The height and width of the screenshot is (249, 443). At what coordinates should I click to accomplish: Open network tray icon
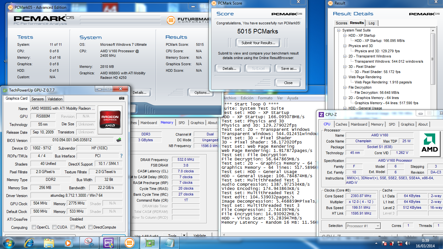click(400, 243)
